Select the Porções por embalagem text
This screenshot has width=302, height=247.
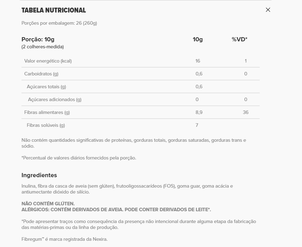(59, 23)
